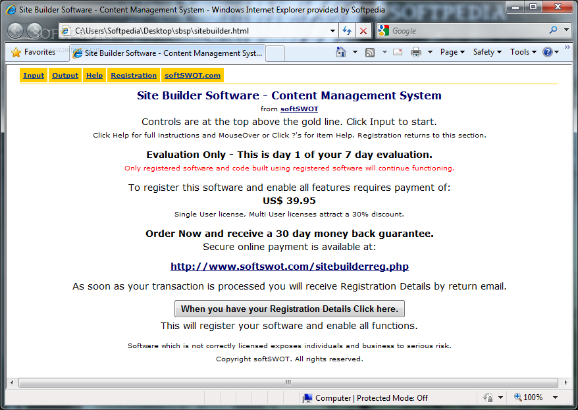Click the Copyright softSWOT footer text
Screen dimensions: 578x410
pyautogui.click(x=290, y=359)
